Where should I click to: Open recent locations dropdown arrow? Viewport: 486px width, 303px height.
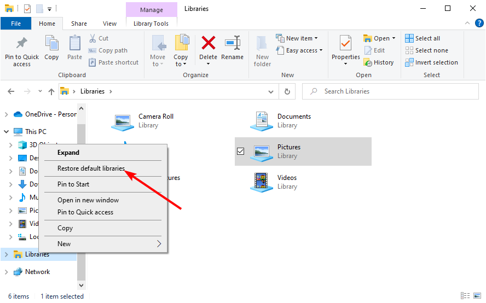click(40, 91)
